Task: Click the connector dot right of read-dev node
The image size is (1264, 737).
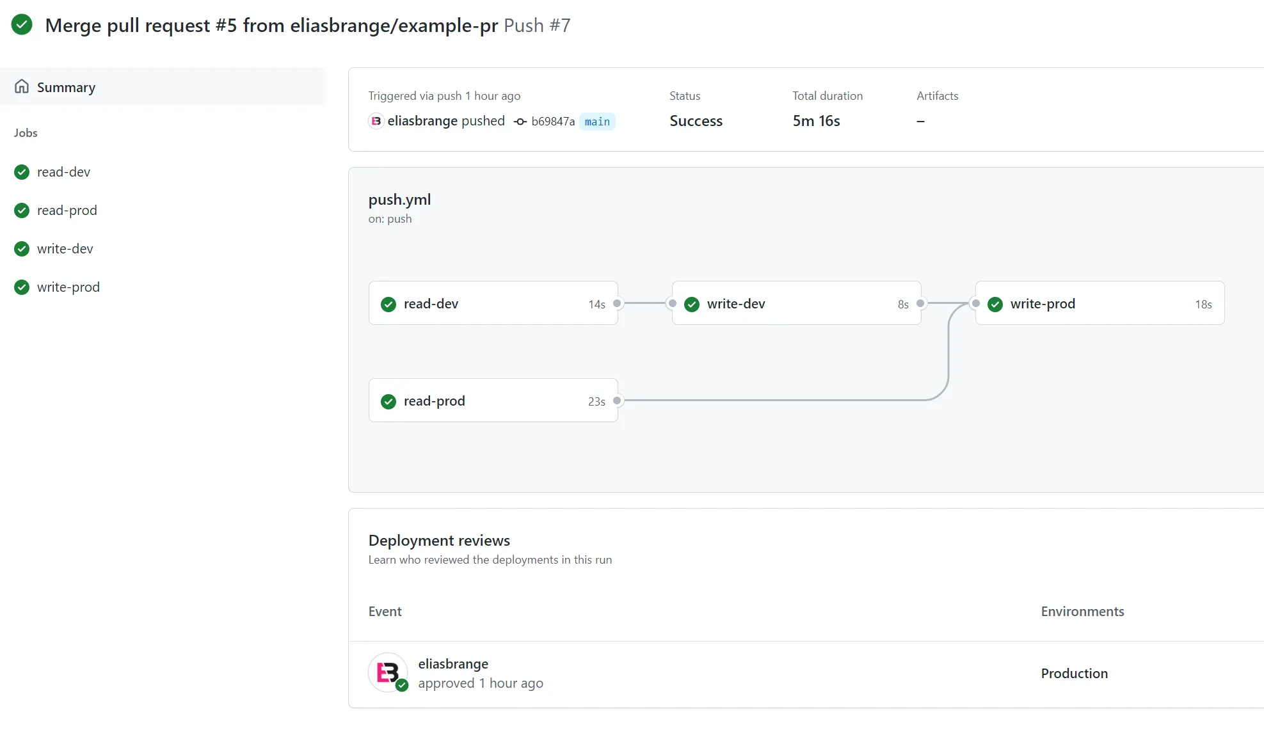Action: click(617, 304)
